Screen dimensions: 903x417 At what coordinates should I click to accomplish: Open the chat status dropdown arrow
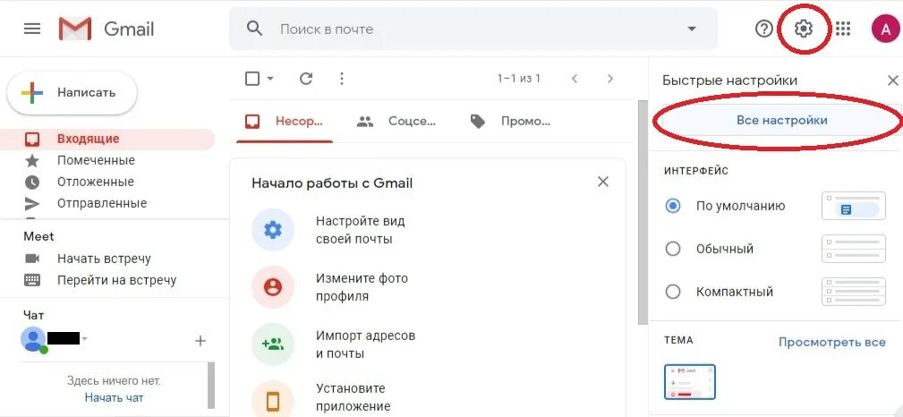(x=85, y=338)
